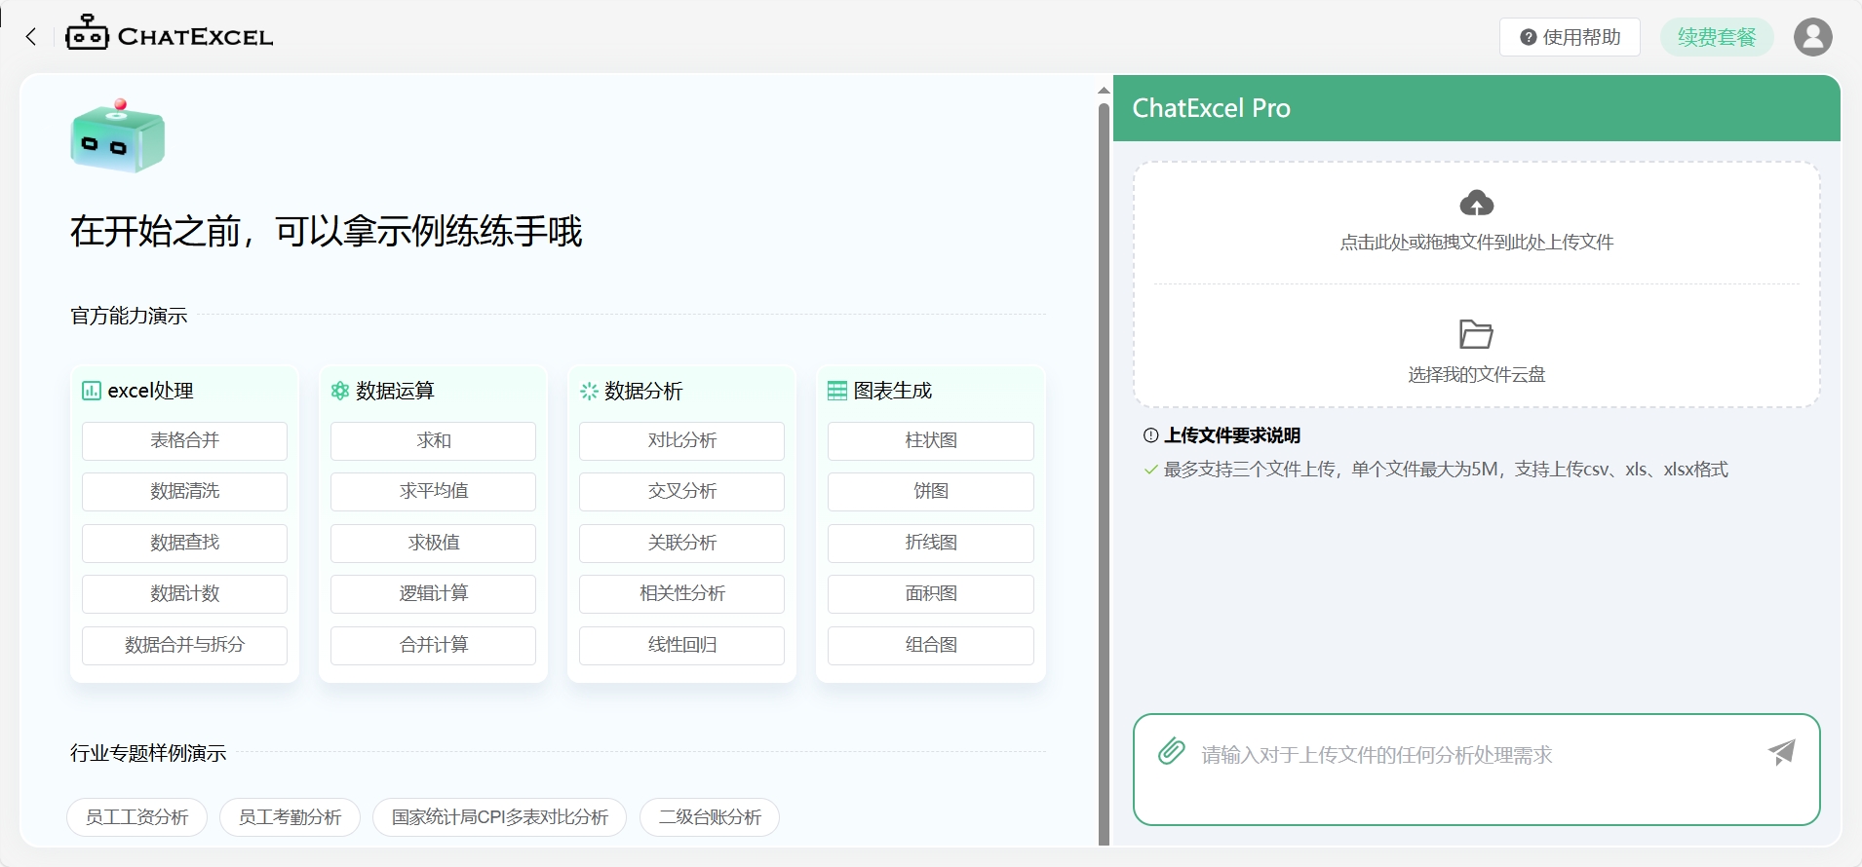Click the CHATEXCEL brand name text

click(x=195, y=37)
